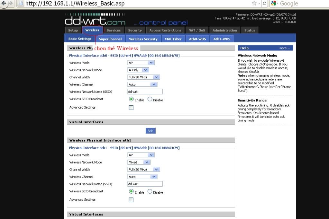Open the Setup tab
Viewport: 329px width, 219px height.
73,31
